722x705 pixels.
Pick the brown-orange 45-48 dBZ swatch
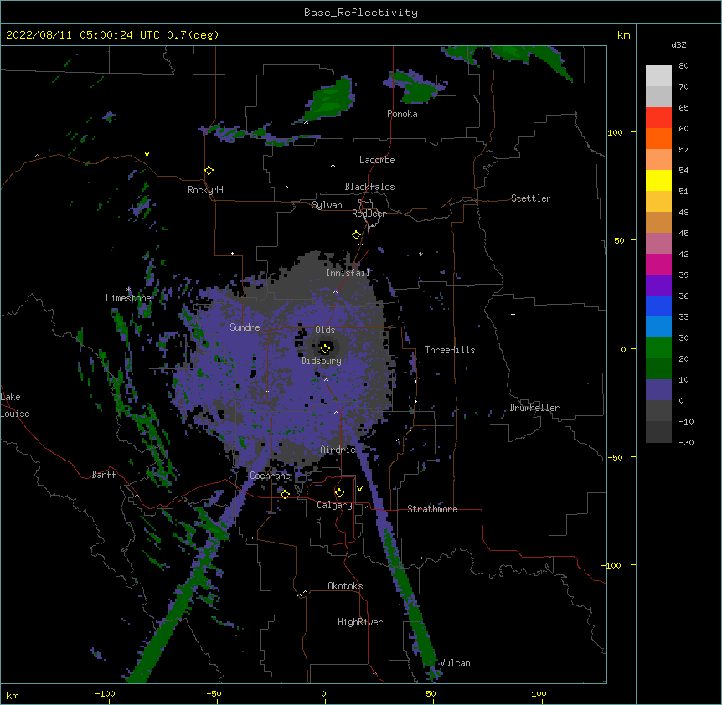[658, 222]
